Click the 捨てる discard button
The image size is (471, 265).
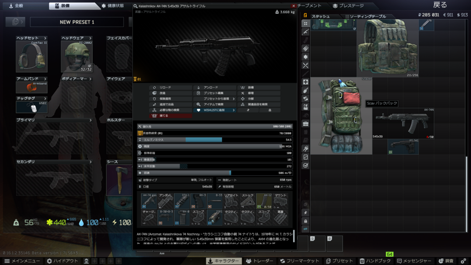tap(171, 116)
